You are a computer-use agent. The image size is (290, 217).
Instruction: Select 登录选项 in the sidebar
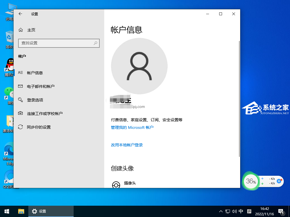pos(35,100)
